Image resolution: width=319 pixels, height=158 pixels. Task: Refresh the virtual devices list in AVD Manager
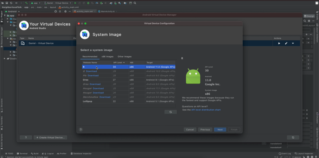point(293,138)
